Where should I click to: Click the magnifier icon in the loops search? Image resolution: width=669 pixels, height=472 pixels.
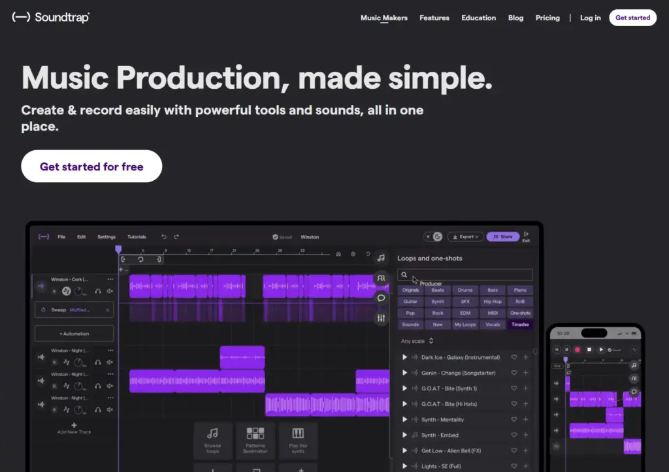(x=404, y=275)
